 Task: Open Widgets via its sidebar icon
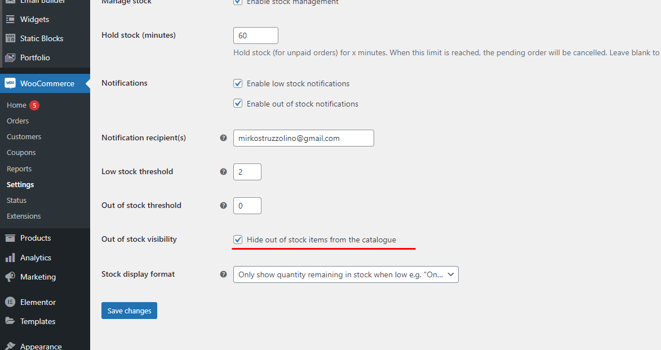[10, 19]
